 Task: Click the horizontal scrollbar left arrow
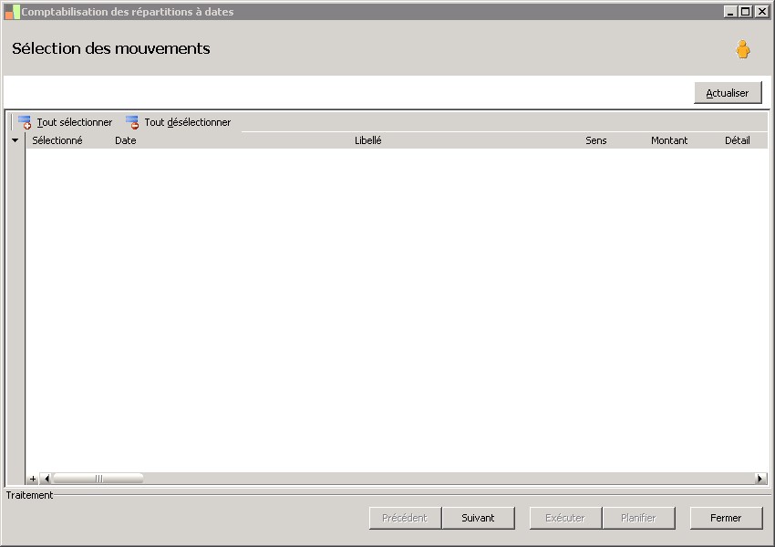(x=46, y=479)
